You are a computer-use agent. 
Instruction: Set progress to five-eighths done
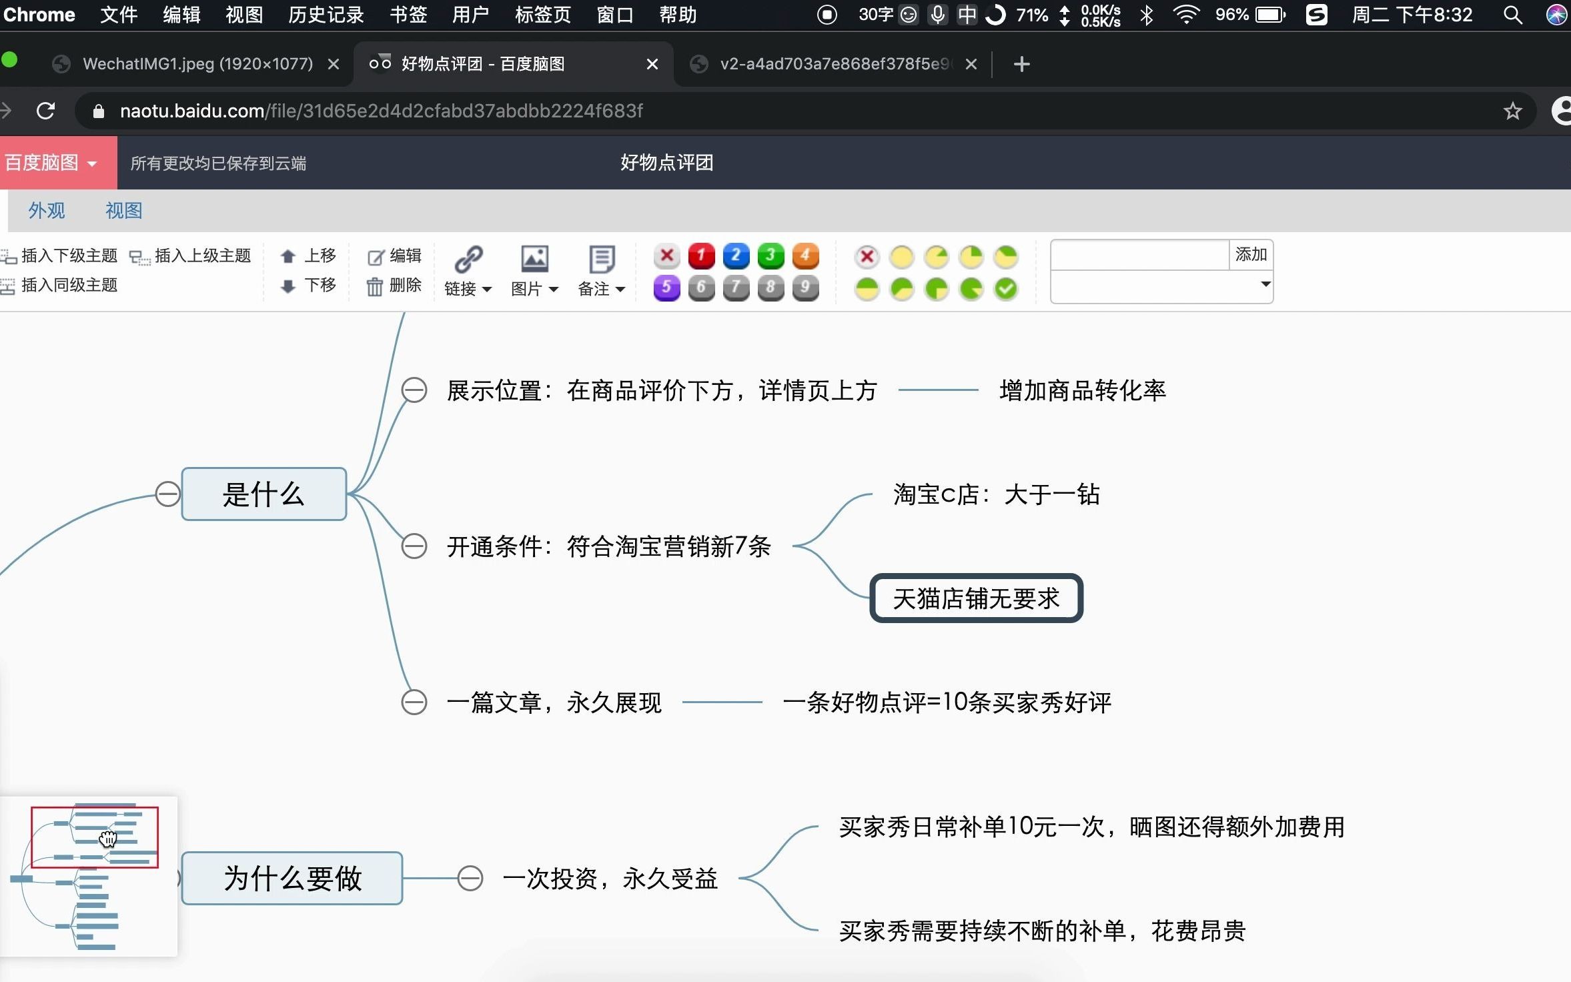901,289
